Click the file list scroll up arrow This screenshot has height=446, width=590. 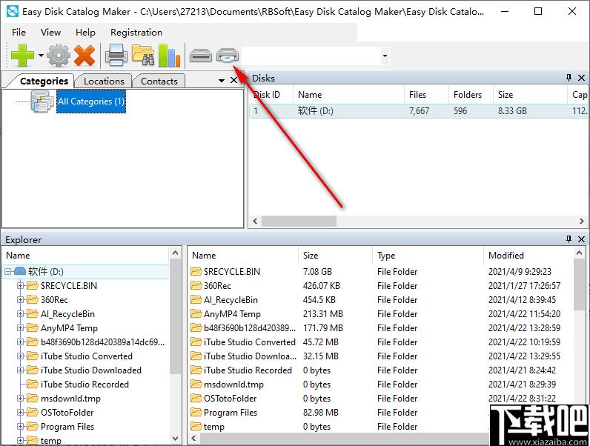tap(580, 253)
